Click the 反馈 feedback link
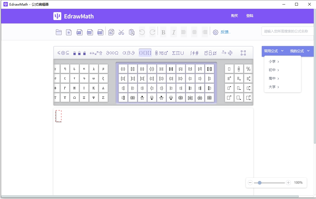The height and width of the screenshot is (199, 316). pyautogui.click(x=225, y=32)
